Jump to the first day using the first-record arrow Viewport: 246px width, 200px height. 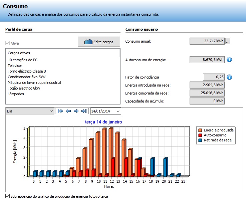tap(60, 111)
